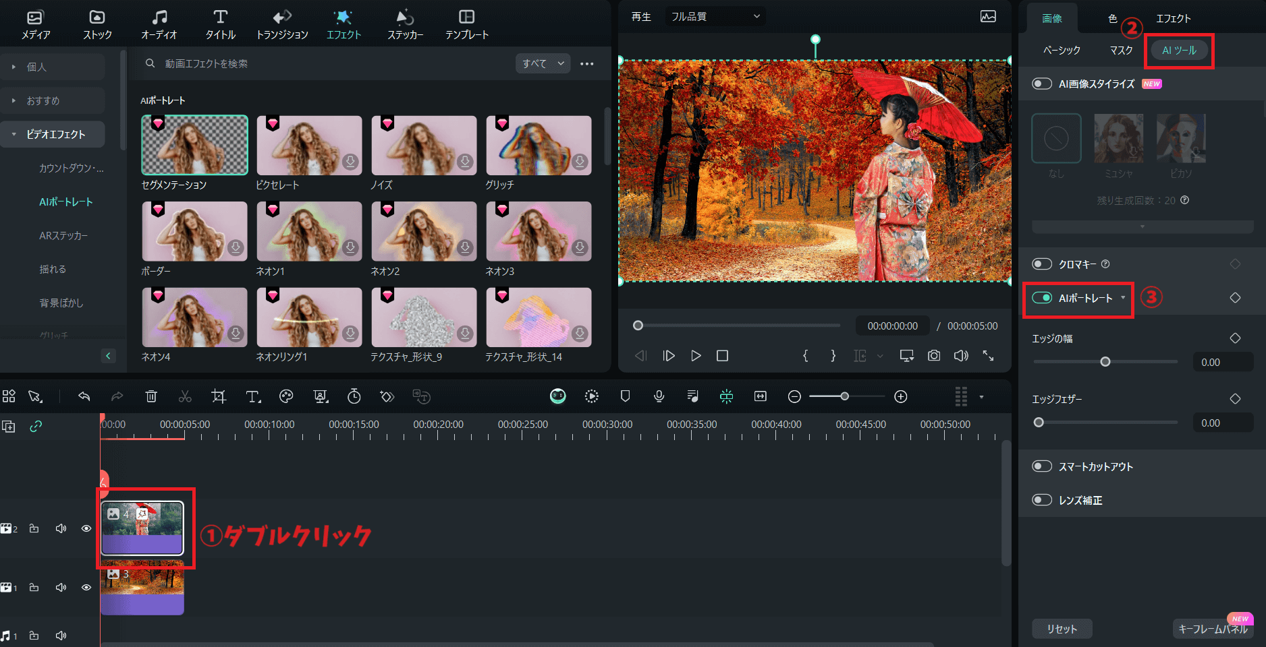Click the undo arrow icon
Image resolution: width=1266 pixels, height=647 pixels.
coord(84,396)
